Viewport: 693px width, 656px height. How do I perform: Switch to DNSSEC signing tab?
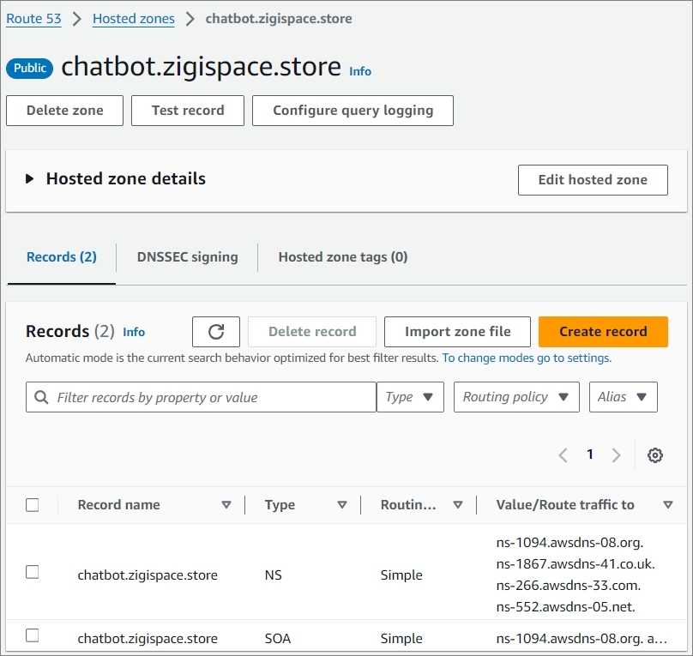tap(187, 257)
